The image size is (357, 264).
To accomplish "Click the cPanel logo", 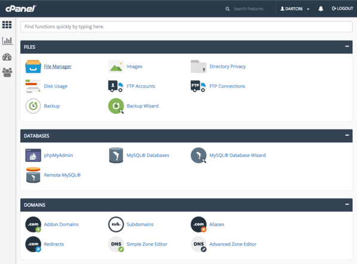I will (21, 9).
